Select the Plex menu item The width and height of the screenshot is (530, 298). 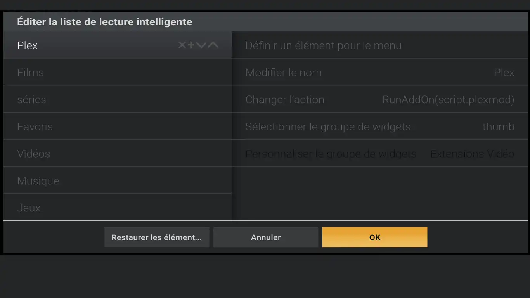78,45
